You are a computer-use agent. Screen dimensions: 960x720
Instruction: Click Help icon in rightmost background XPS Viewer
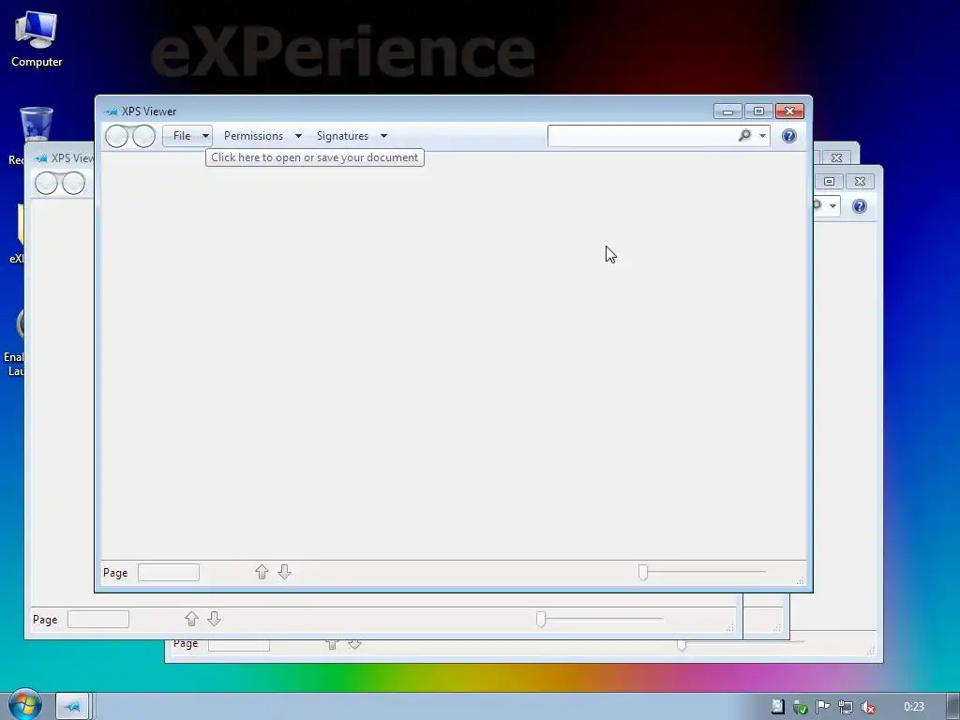click(x=860, y=206)
